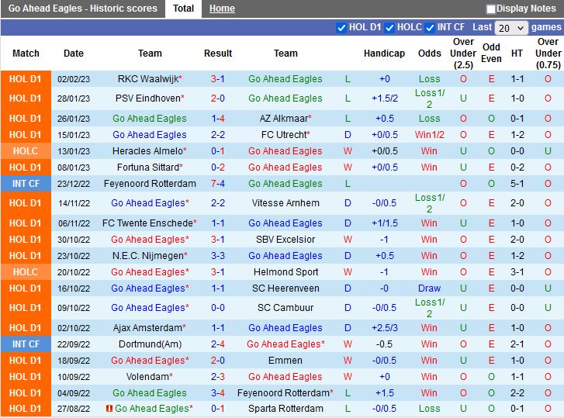Select the Total tab
Screen dimensions: 564x418
[x=183, y=9]
